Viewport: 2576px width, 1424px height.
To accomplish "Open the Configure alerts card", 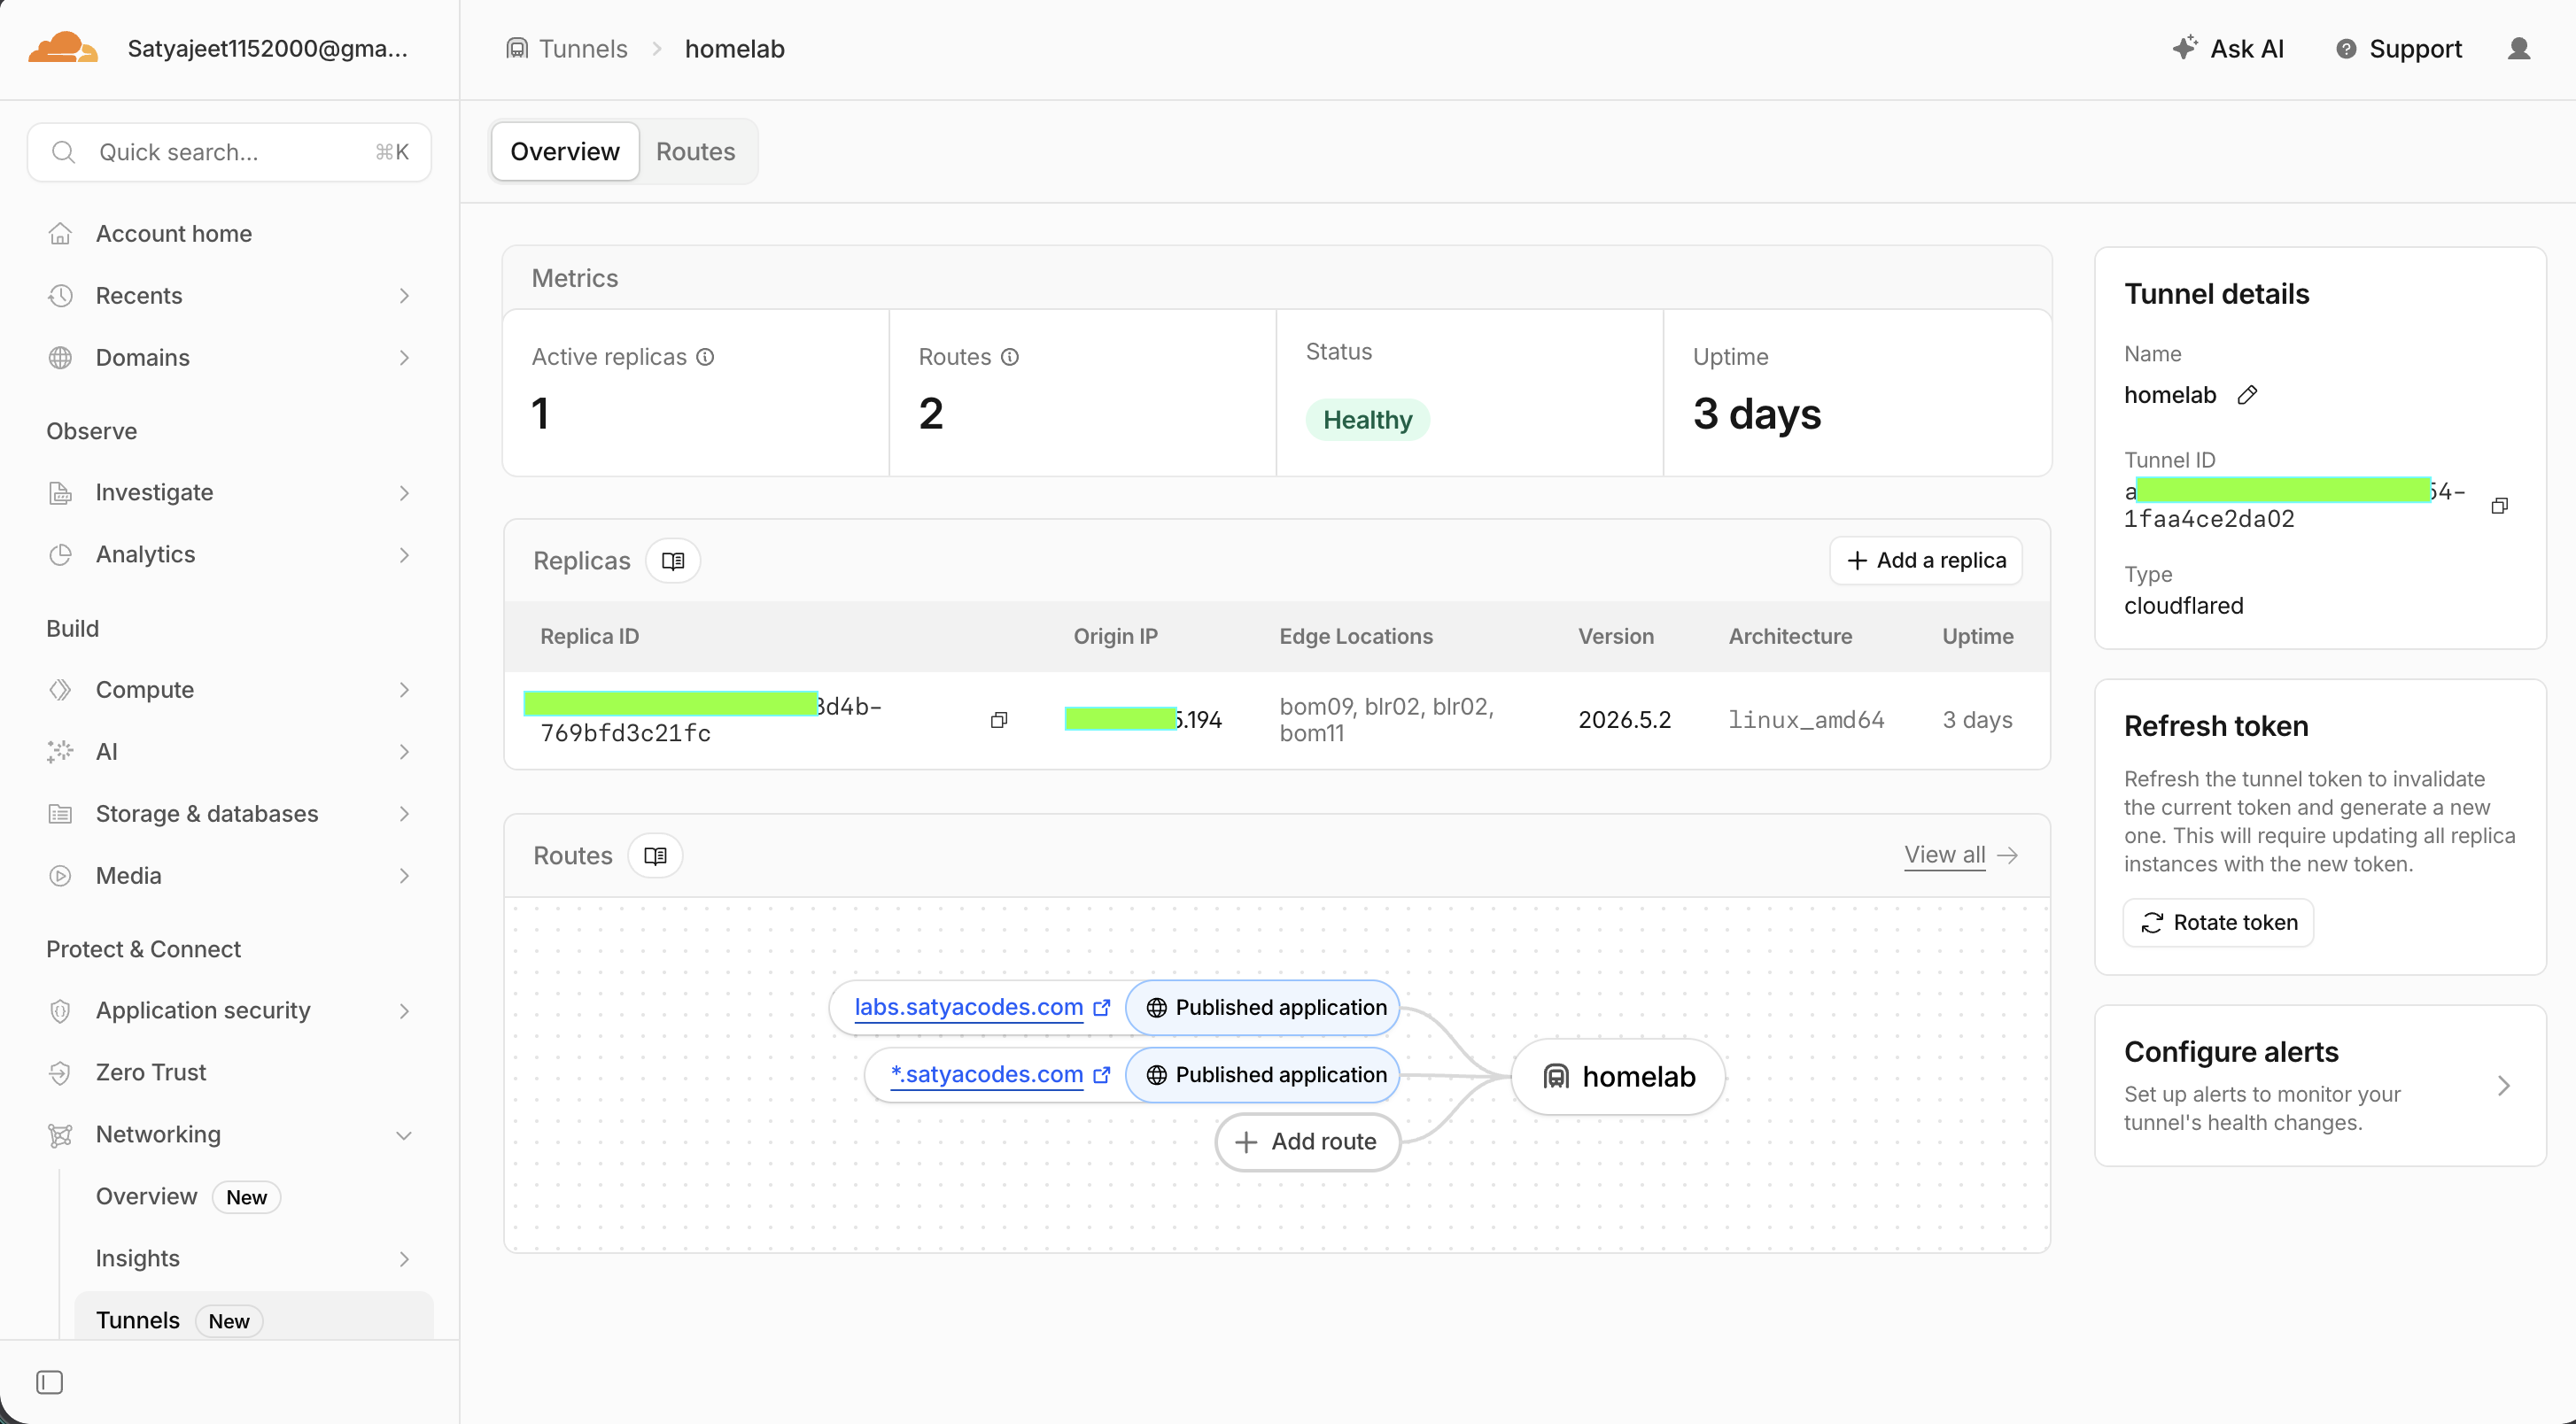I will [x=2320, y=1086].
